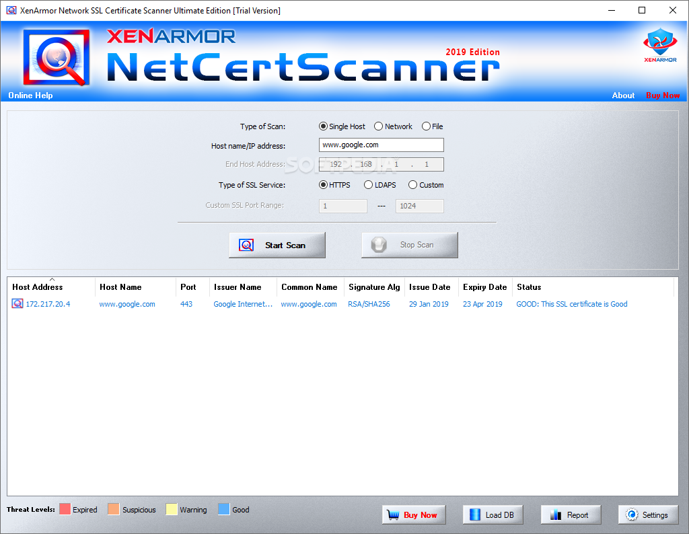Select File scan type
This screenshot has height=534, width=689.
tap(433, 126)
